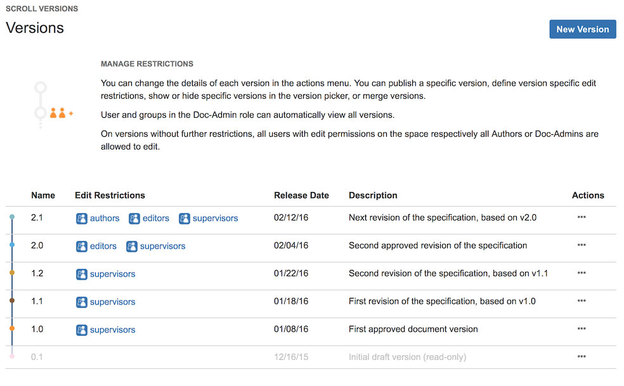Click the group icon in version 1.1 row
This screenshot has width=624, height=386.
pyautogui.click(x=82, y=302)
